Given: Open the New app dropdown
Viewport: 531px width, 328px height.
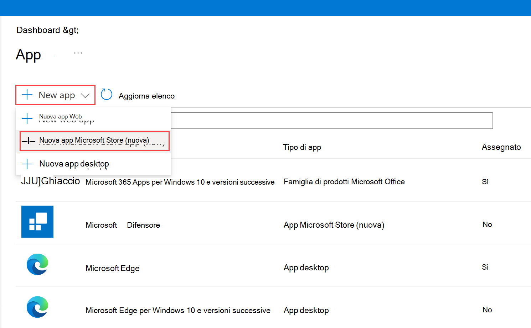Looking at the screenshot, I should pyautogui.click(x=55, y=95).
